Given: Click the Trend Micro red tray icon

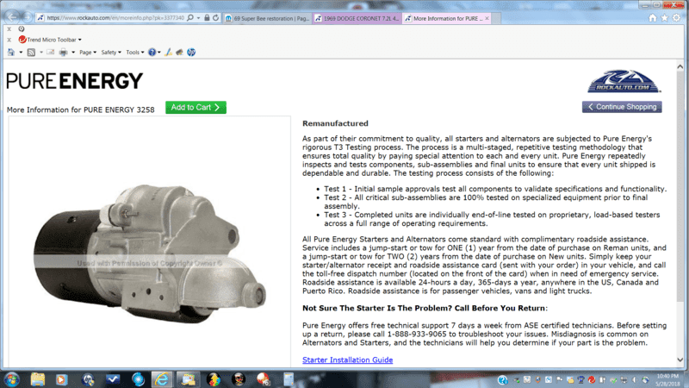Looking at the screenshot, I should (592, 379).
